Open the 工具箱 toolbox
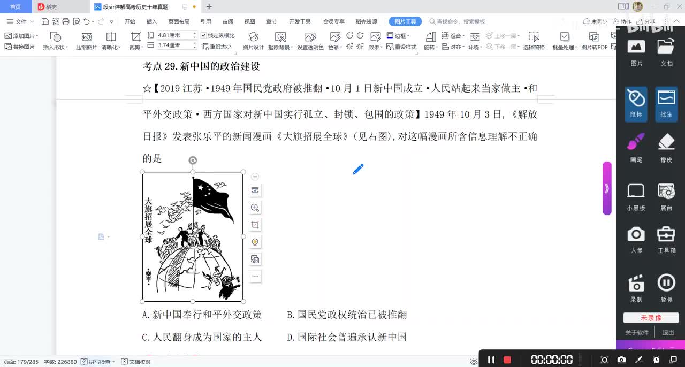This screenshot has width=685, height=367. [x=666, y=239]
